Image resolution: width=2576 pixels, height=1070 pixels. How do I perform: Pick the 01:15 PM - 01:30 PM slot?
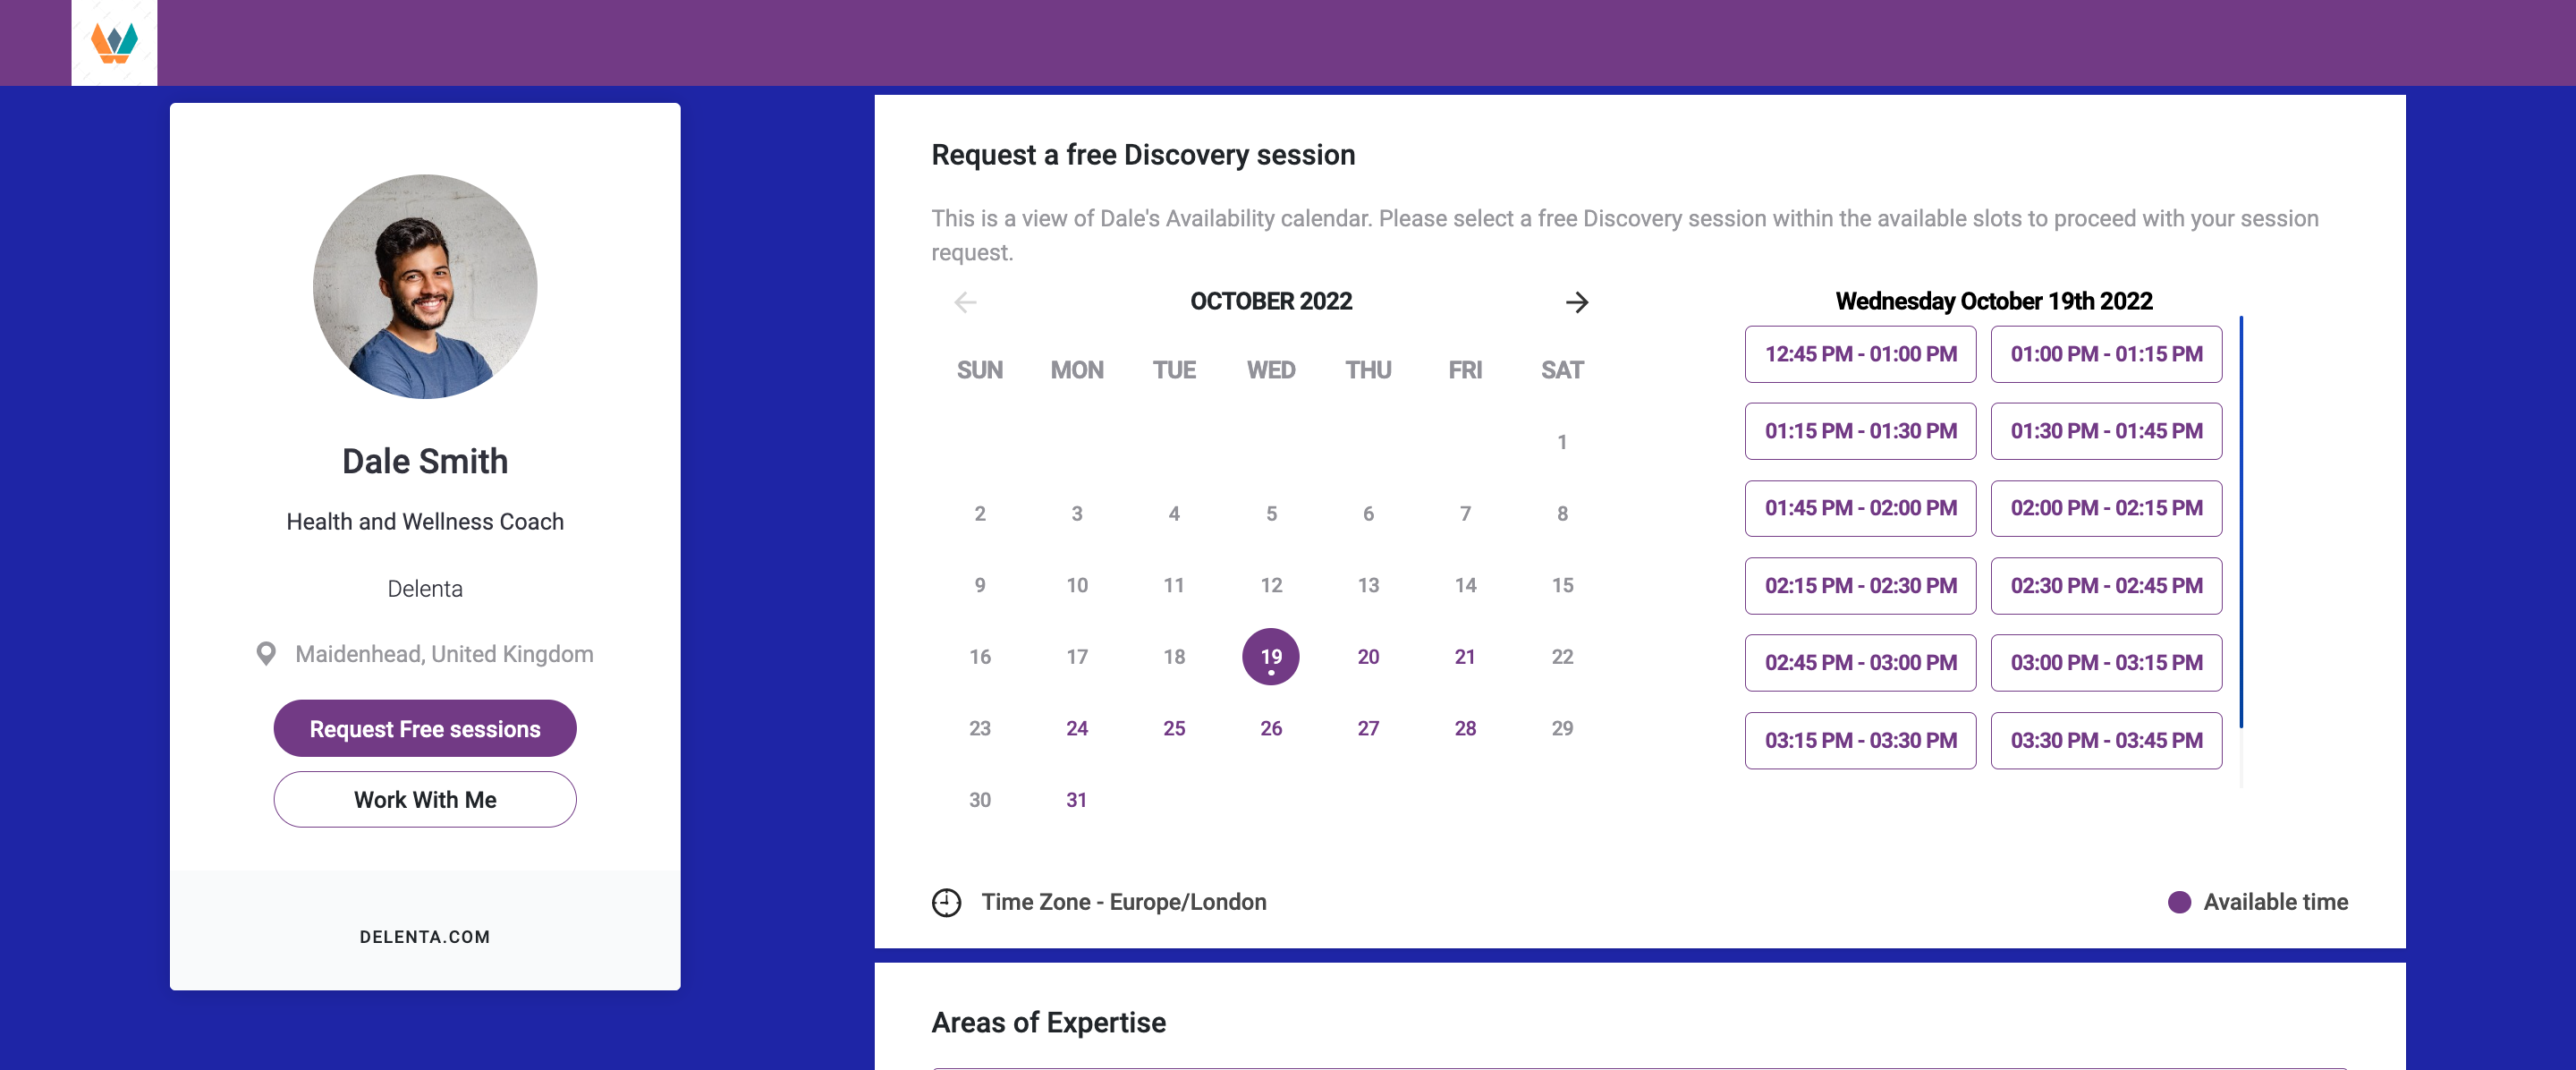pyautogui.click(x=1860, y=431)
